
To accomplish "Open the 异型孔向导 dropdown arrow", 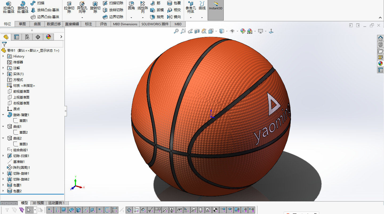I will coord(82,18).
